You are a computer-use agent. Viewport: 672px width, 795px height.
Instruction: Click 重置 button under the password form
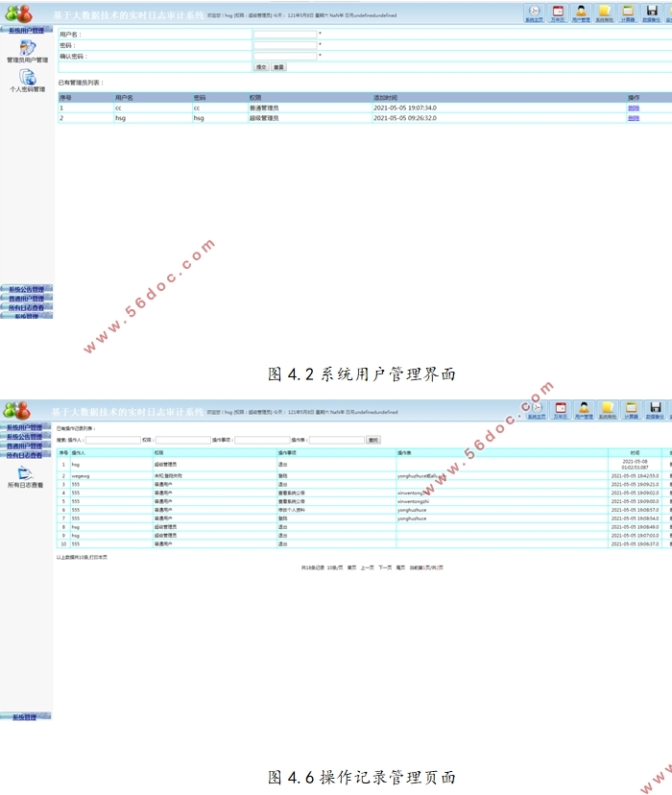click(x=278, y=67)
